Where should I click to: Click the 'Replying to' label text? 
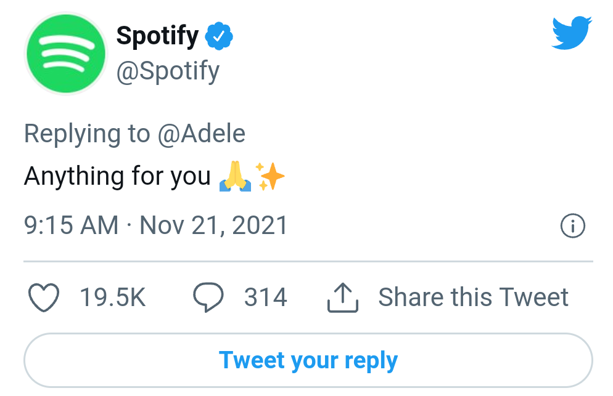(x=87, y=134)
